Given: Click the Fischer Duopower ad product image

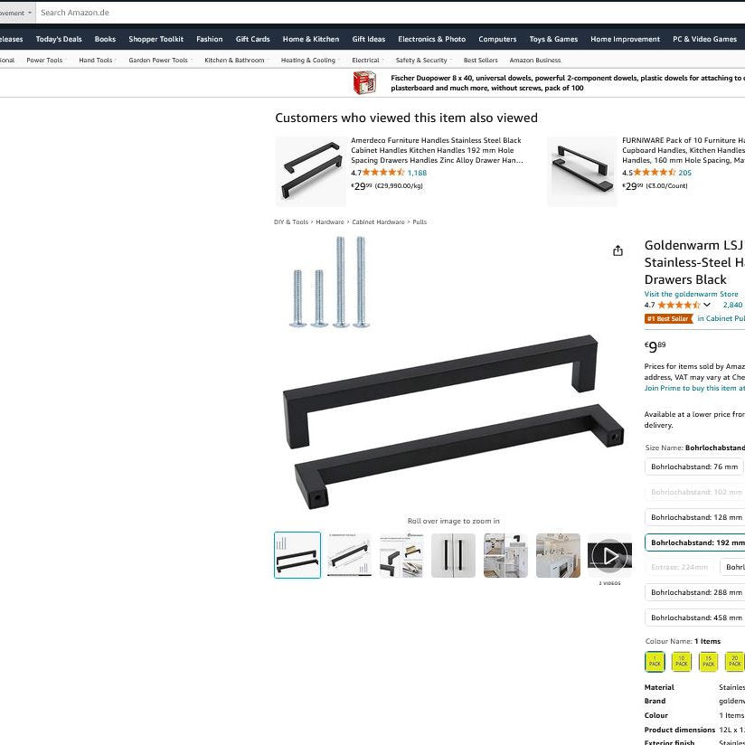Looking at the screenshot, I should pos(364,82).
